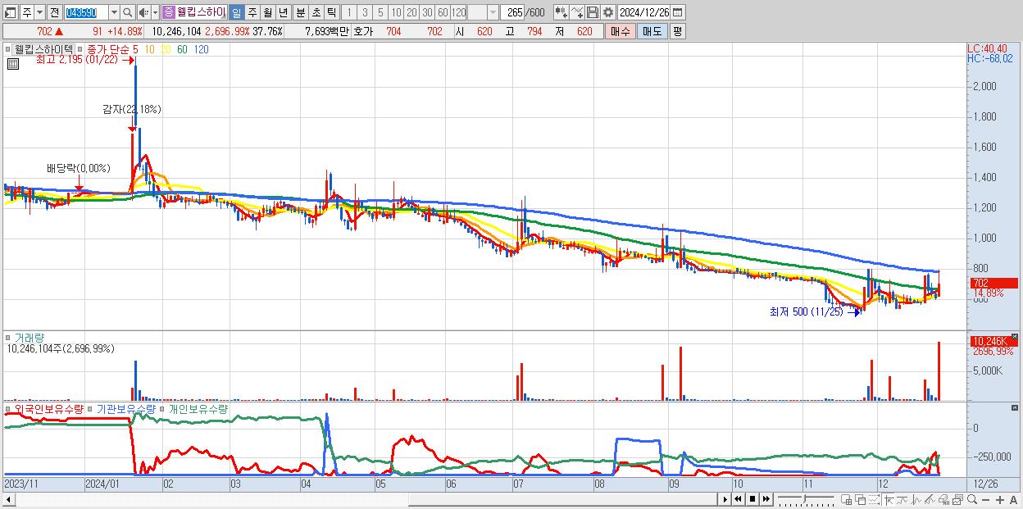Open the 주 market type dropdown
Viewport: 1023px width, 509px height.
click(39, 12)
